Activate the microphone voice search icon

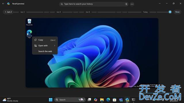coord(126,4)
